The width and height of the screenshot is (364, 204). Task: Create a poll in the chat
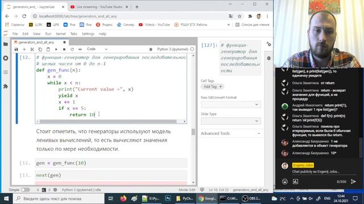point(295,181)
